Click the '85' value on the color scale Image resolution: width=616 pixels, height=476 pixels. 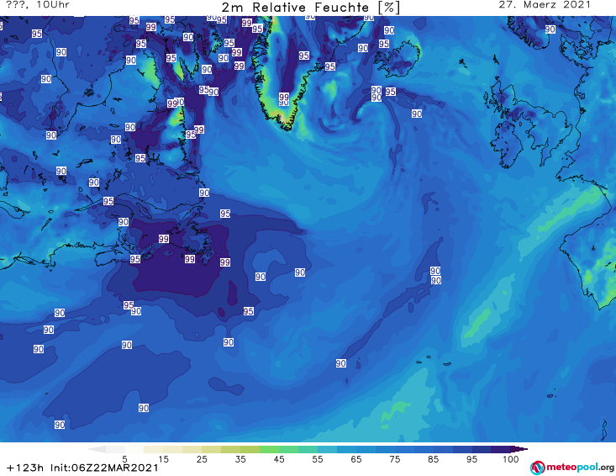click(434, 459)
